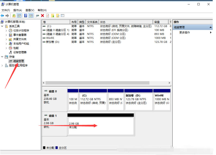Image resolution: width=216 pixels, height=155 pixels.
Task: Click the yellow folder with green arrow icon
Action: coord(53,15)
